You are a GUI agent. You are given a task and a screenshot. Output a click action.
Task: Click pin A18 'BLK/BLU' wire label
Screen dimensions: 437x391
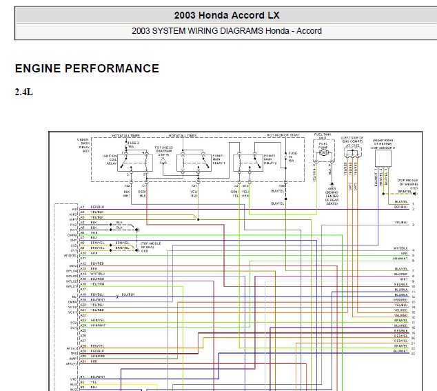point(97,294)
